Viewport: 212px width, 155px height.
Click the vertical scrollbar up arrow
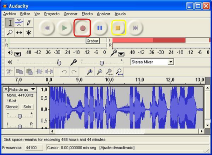click(208, 88)
